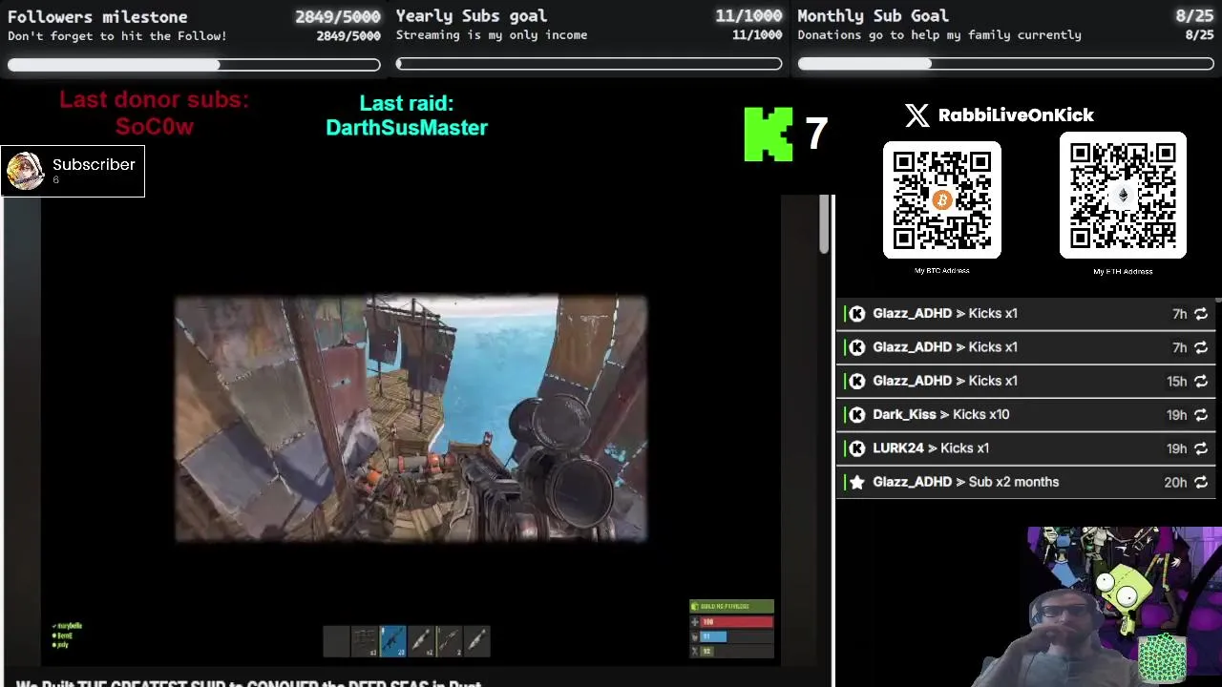
Task: Click the vertical scrollbar beside the video
Action: click(825, 225)
